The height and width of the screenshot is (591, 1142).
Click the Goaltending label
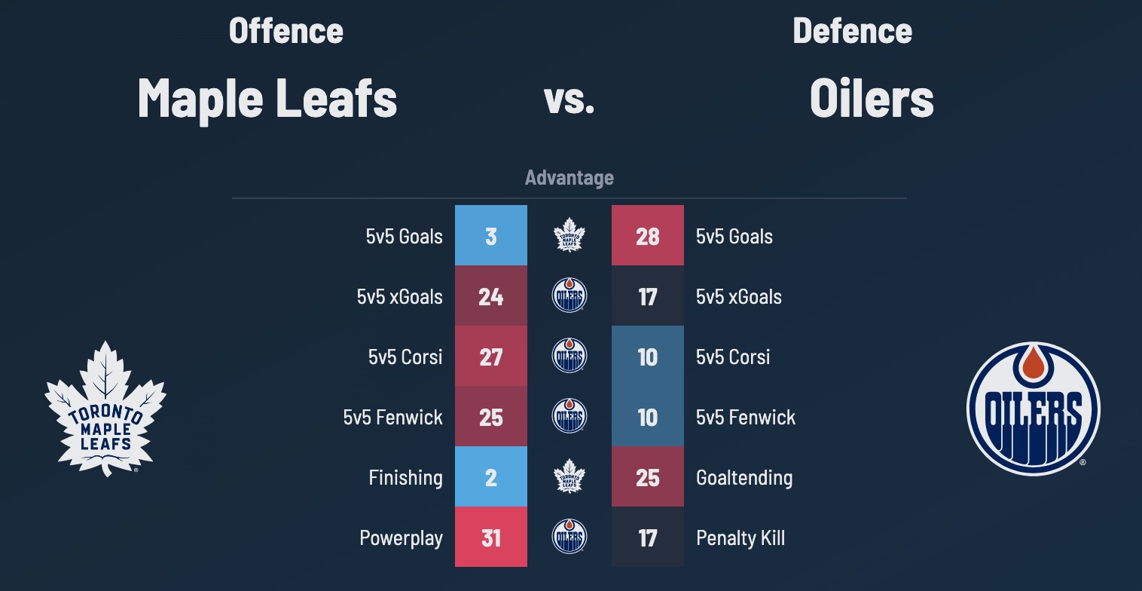(x=744, y=477)
